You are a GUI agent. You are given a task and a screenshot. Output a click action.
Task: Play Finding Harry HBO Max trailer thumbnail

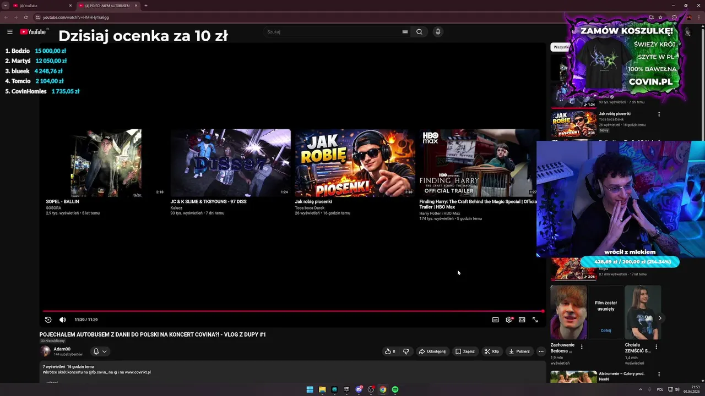[478, 163]
